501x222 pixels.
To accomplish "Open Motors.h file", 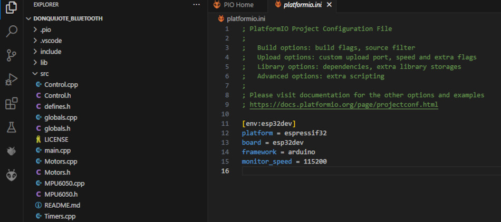I will point(57,173).
